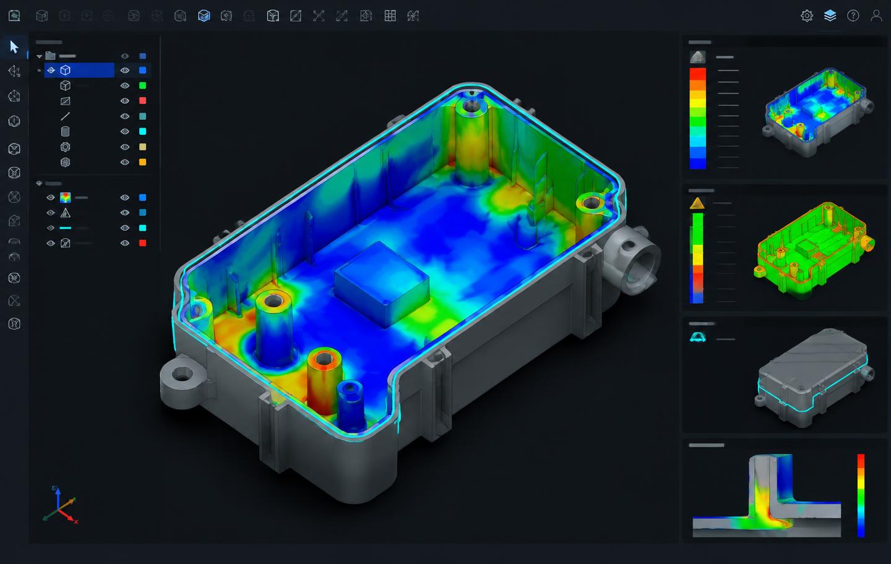Expand the small arrow beside highlighted cube row

pyautogui.click(x=39, y=70)
